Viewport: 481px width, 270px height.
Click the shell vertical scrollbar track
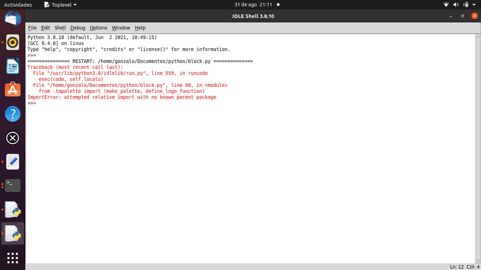click(x=478, y=149)
